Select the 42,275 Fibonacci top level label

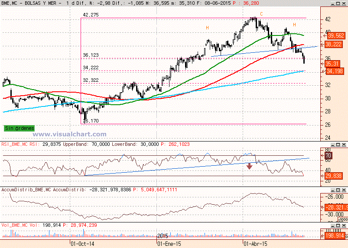[x=91, y=15]
